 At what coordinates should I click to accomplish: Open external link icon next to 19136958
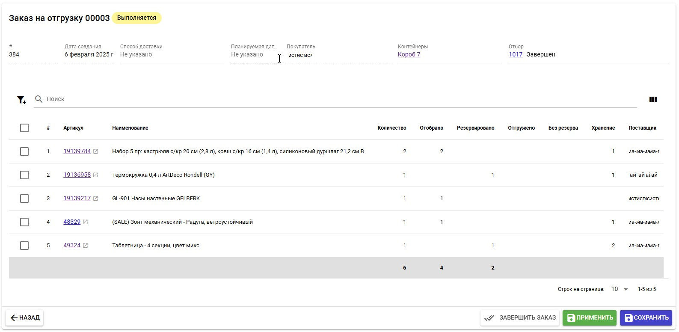96,175
